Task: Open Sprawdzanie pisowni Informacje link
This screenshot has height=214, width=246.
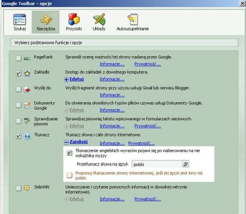Action: click(x=112, y=126)
